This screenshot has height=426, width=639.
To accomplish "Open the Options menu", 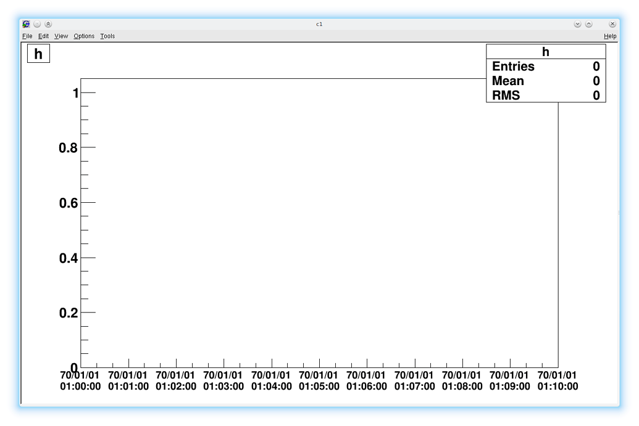I will pyautogui.click(x=84, y=36).
